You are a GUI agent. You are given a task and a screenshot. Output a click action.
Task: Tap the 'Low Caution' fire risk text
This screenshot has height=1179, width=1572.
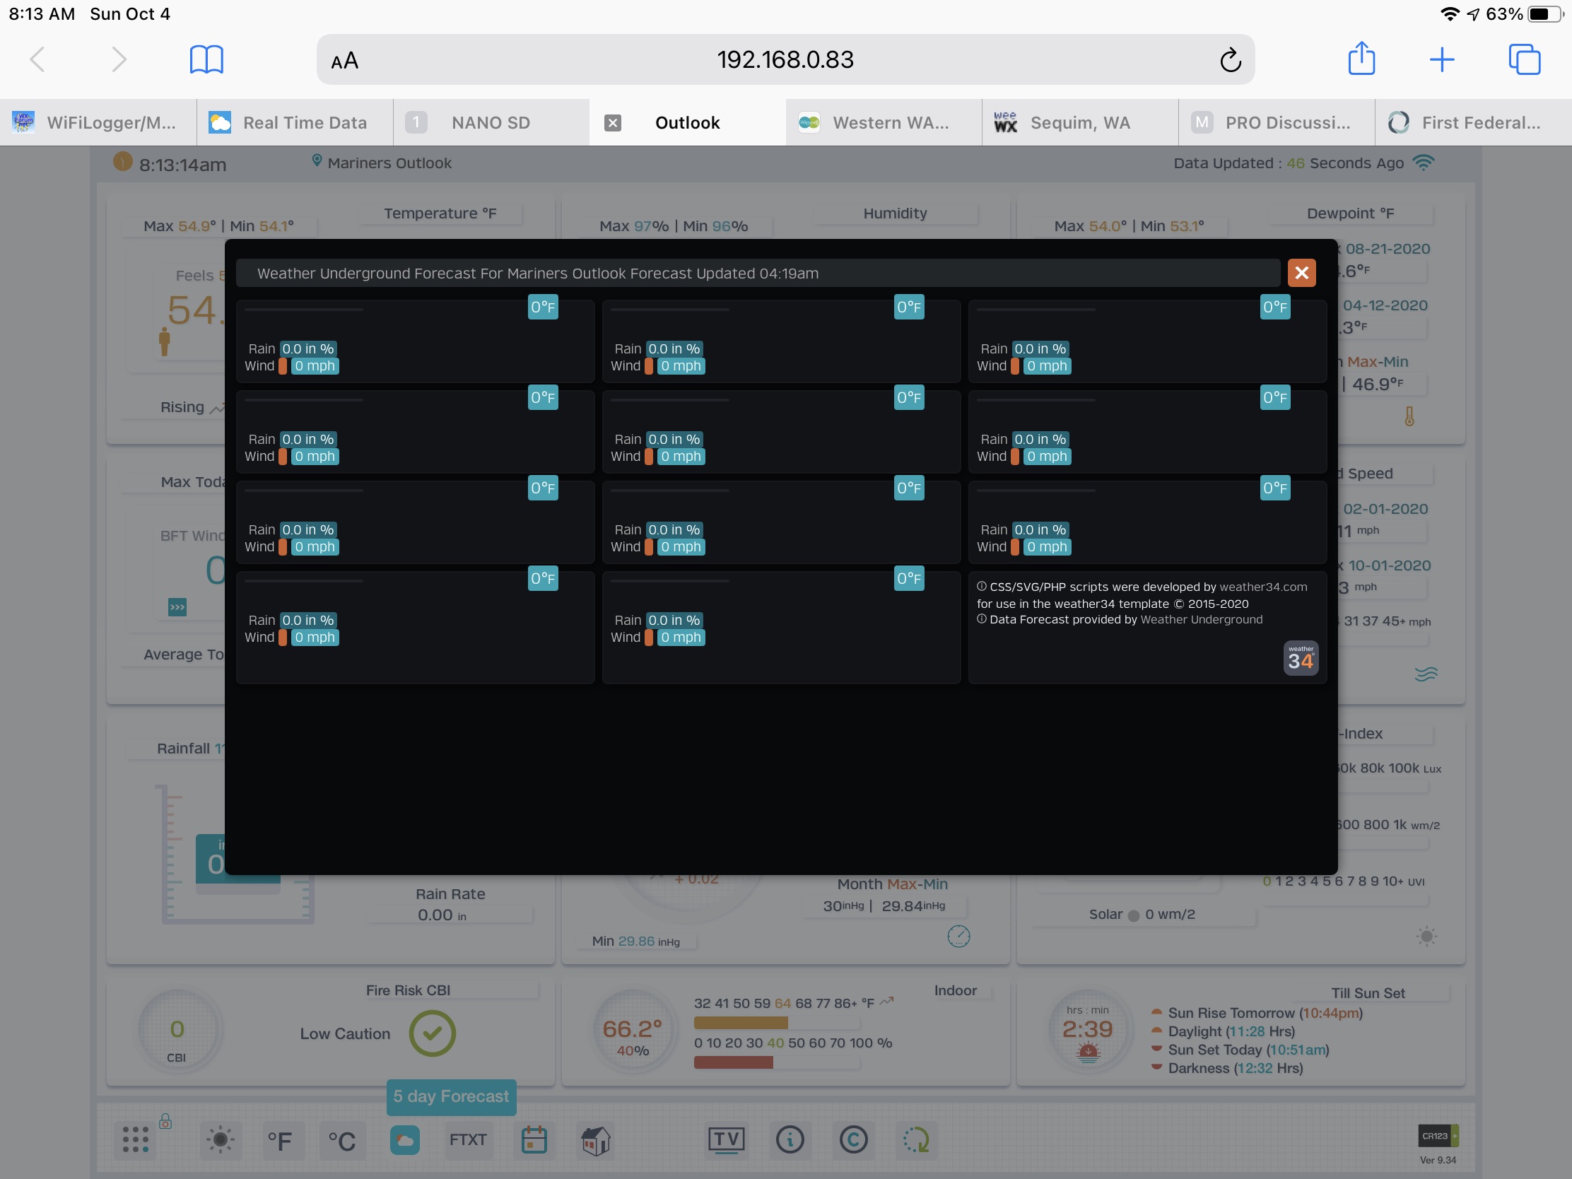point(345,1034)
